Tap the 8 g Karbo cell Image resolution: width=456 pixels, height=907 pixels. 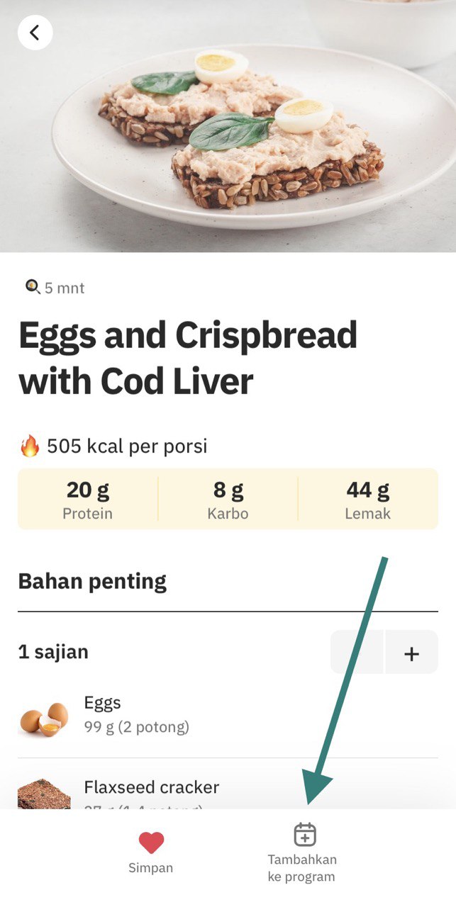pos(228,499)
